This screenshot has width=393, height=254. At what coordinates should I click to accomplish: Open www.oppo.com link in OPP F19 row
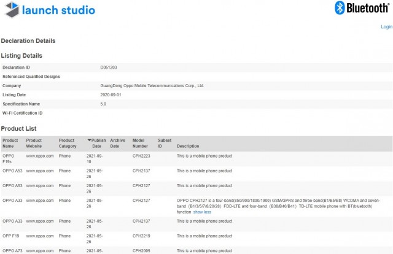tap(39, 236)
